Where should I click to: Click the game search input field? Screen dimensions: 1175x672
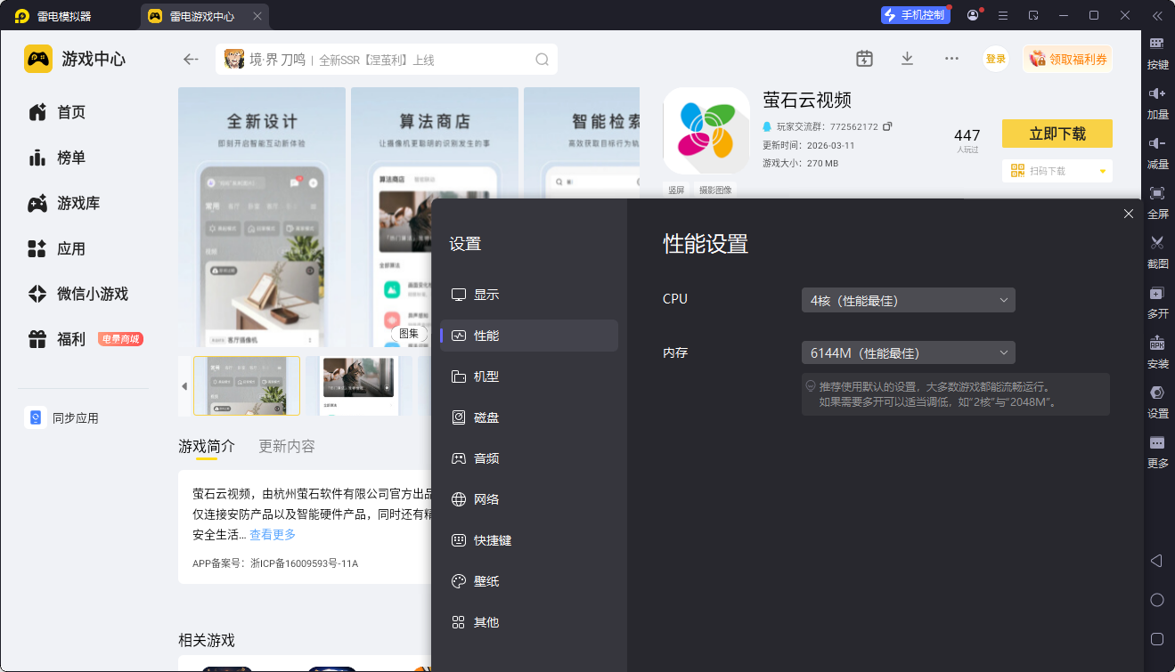click(385, 60)
